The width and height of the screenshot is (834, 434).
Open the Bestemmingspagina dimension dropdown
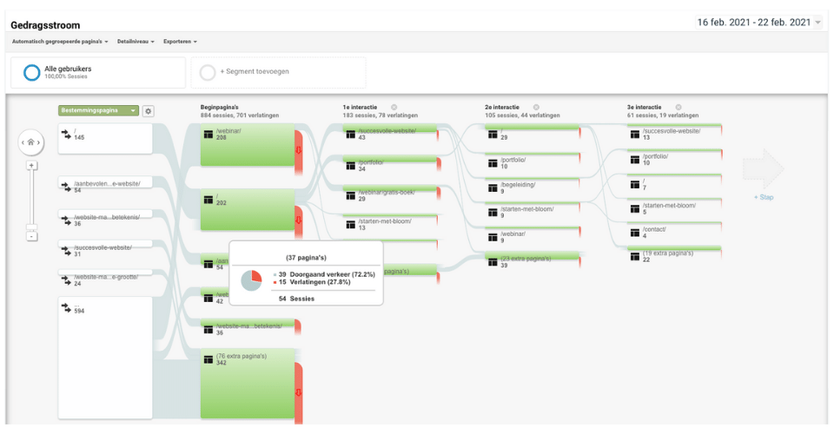[x=98, y=110]
